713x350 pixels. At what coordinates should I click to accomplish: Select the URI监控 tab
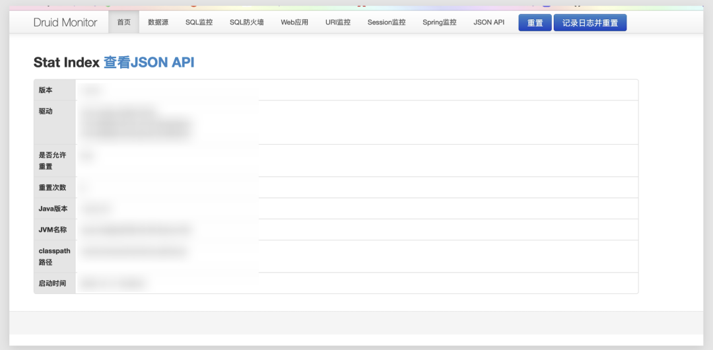(x=338, y=22)
